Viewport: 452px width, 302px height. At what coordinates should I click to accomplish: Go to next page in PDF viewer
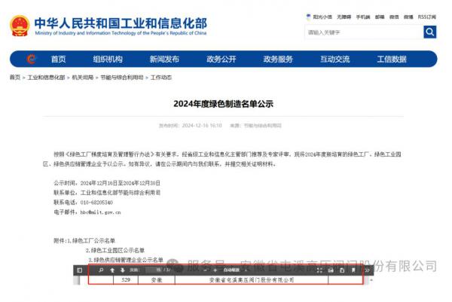coord(122,270)
